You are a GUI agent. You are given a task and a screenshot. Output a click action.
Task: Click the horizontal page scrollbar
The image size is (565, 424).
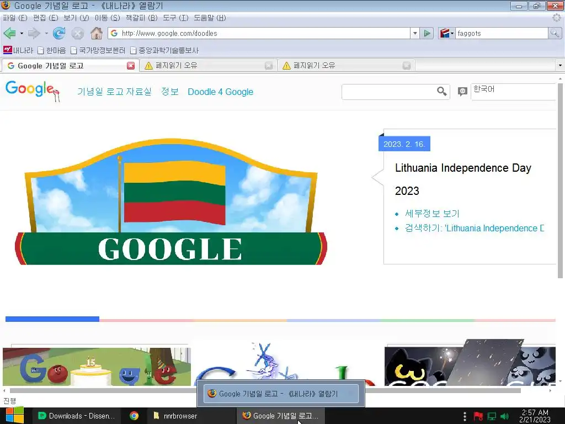click(265, 390)
